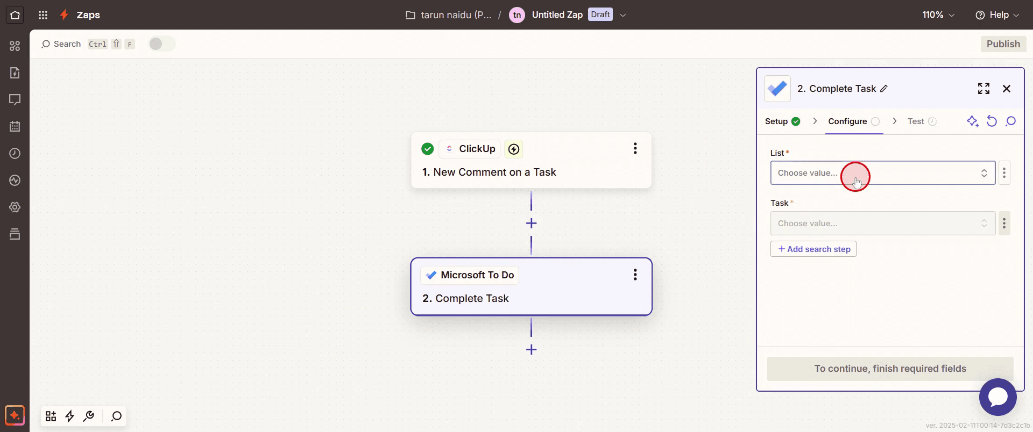Open the folder icon in header breadcrumb
This screenshot has width=1033, height=432.
tap(411, 15)
